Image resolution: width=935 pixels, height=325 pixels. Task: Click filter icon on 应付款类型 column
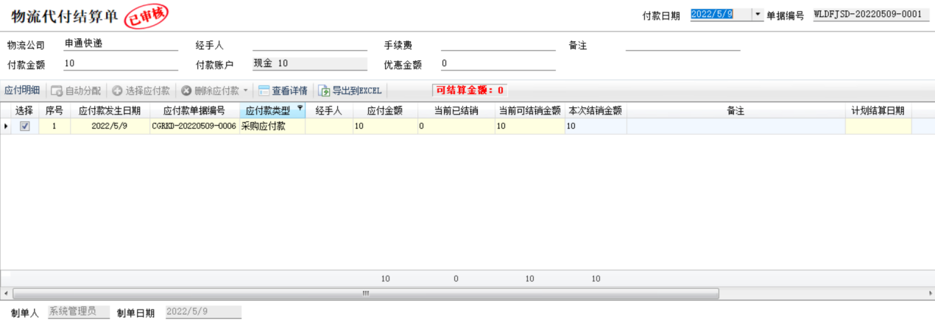coord(300,109)
